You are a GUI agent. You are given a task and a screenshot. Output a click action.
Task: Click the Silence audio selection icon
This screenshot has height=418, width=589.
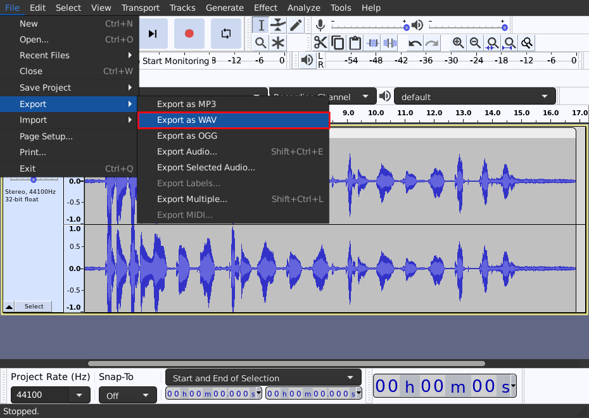[390, 43]
